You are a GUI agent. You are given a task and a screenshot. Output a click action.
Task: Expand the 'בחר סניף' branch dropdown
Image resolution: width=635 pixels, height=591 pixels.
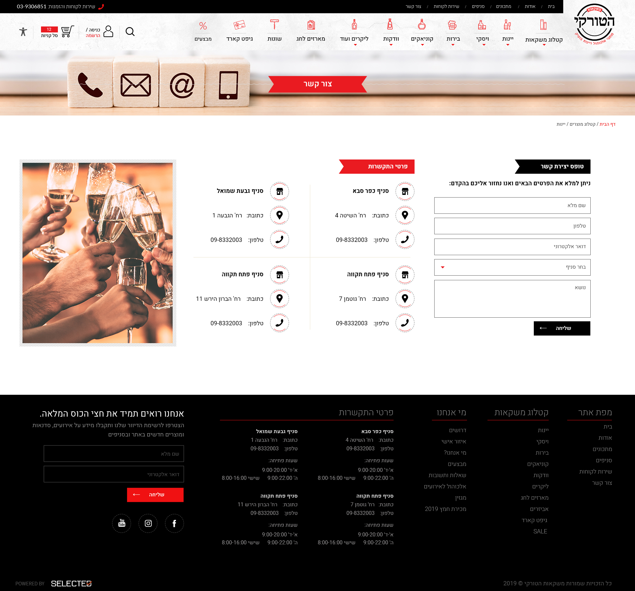[x=512, y=267]
